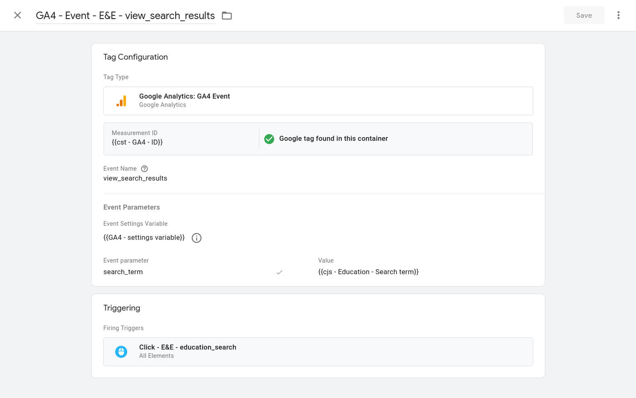Edit the tag name GA4 - Event - E&E - view_search_results
636x398 pixels.
click(125, 15)
